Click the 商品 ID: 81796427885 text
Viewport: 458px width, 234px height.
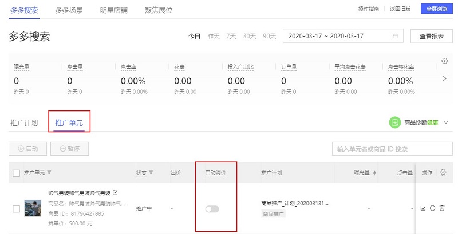tap(76, 213)
